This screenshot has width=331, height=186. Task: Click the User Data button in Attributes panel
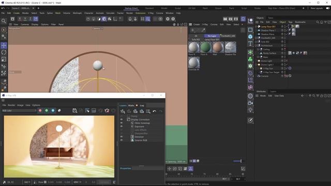[x=279, y=96]
